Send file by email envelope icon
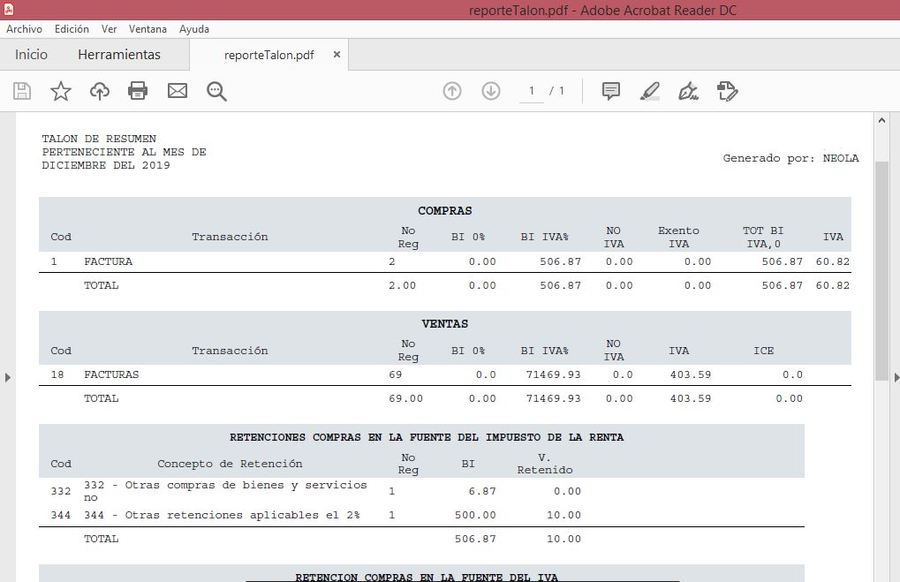The width and height of the screenshot is (900, 582). point(178,91)
